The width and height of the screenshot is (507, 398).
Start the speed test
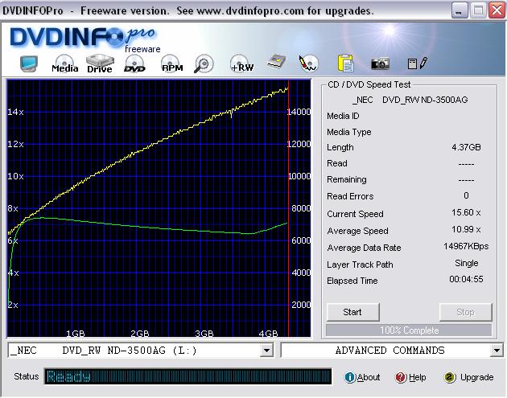[x=352, y=312]
